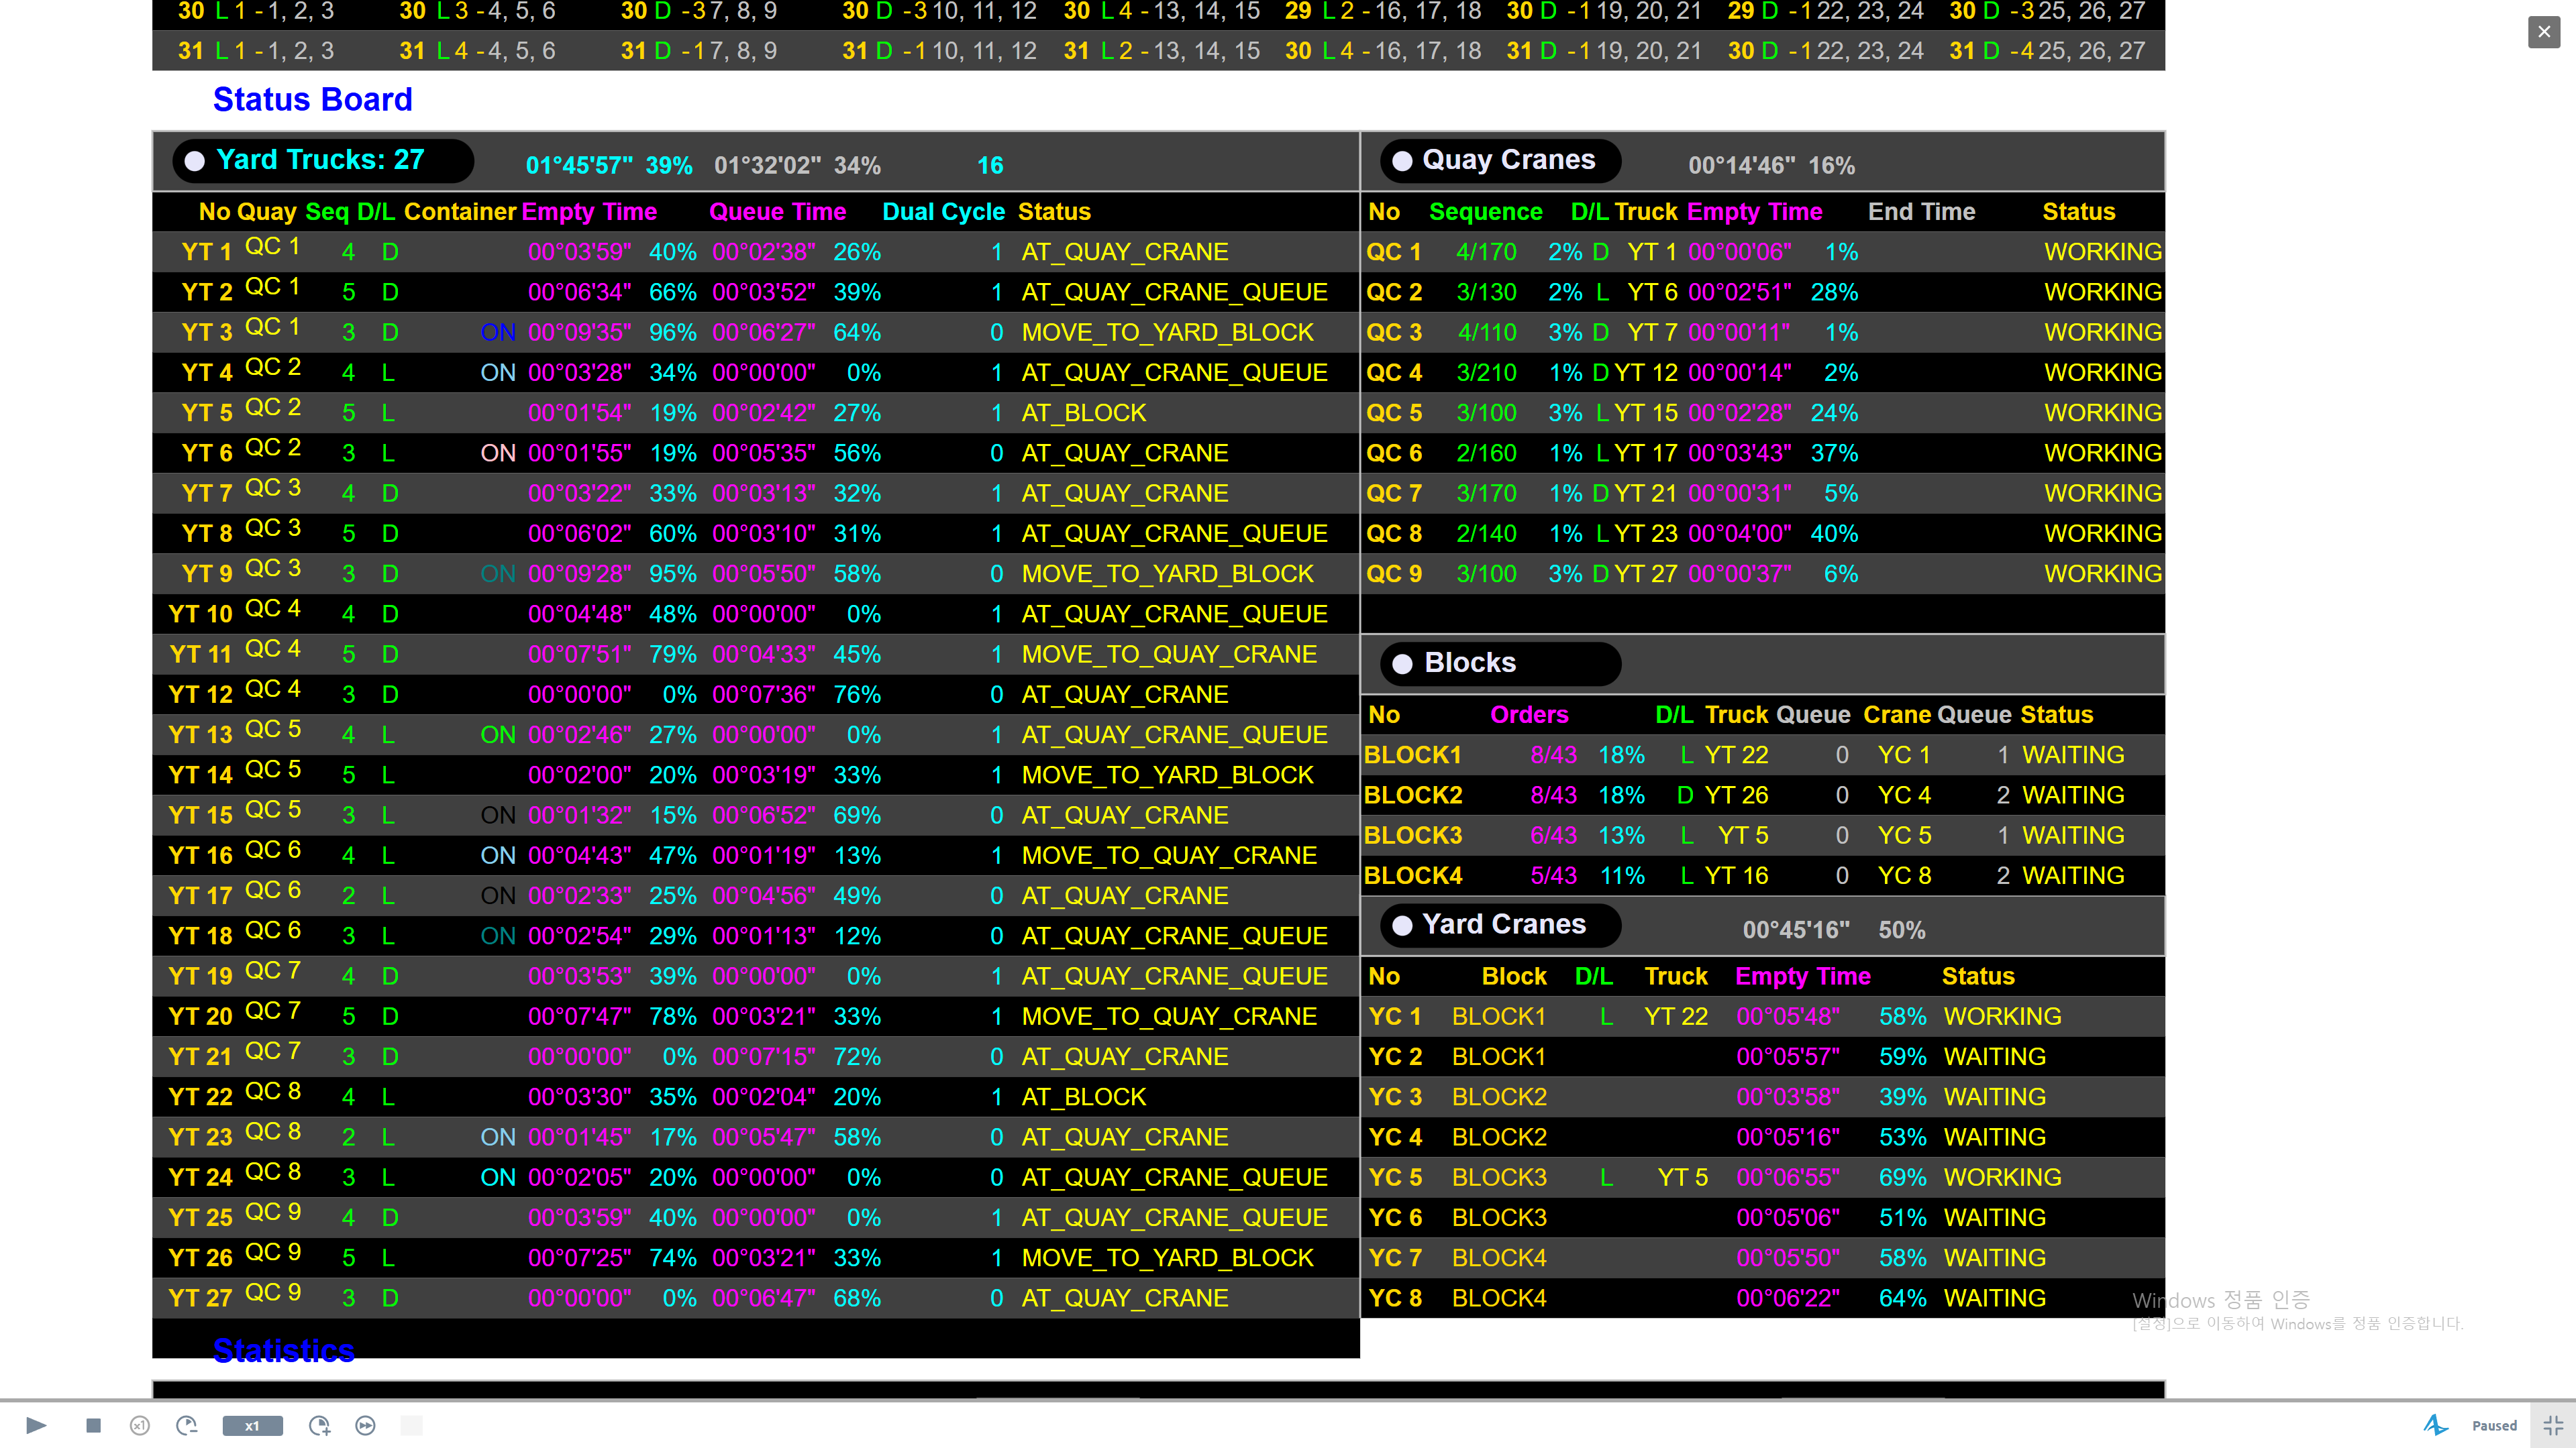
Task: Toggle the Blocks white circle indicator
Action: pyautogui.click(x=1403, y=663)
